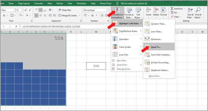208x111 pixels.
Task: Toggle top align
Action: click(36, 10)
